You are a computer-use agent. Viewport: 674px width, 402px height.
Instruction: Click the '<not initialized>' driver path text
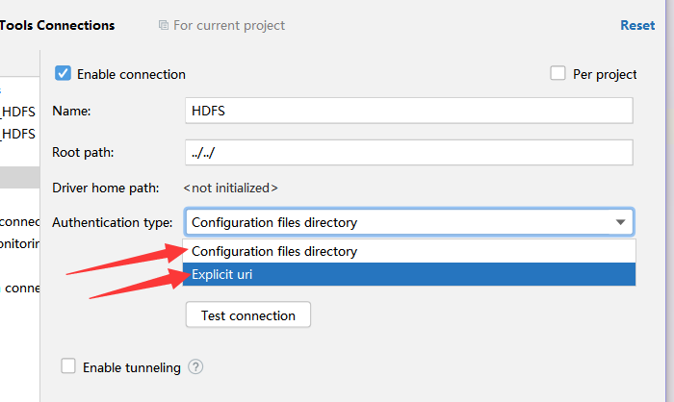coord(231,188)
